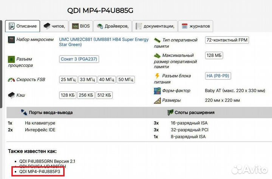Click the Форм-фактор motherboard icon
Viewport: 272px width, 179px height.
(157, 91)
